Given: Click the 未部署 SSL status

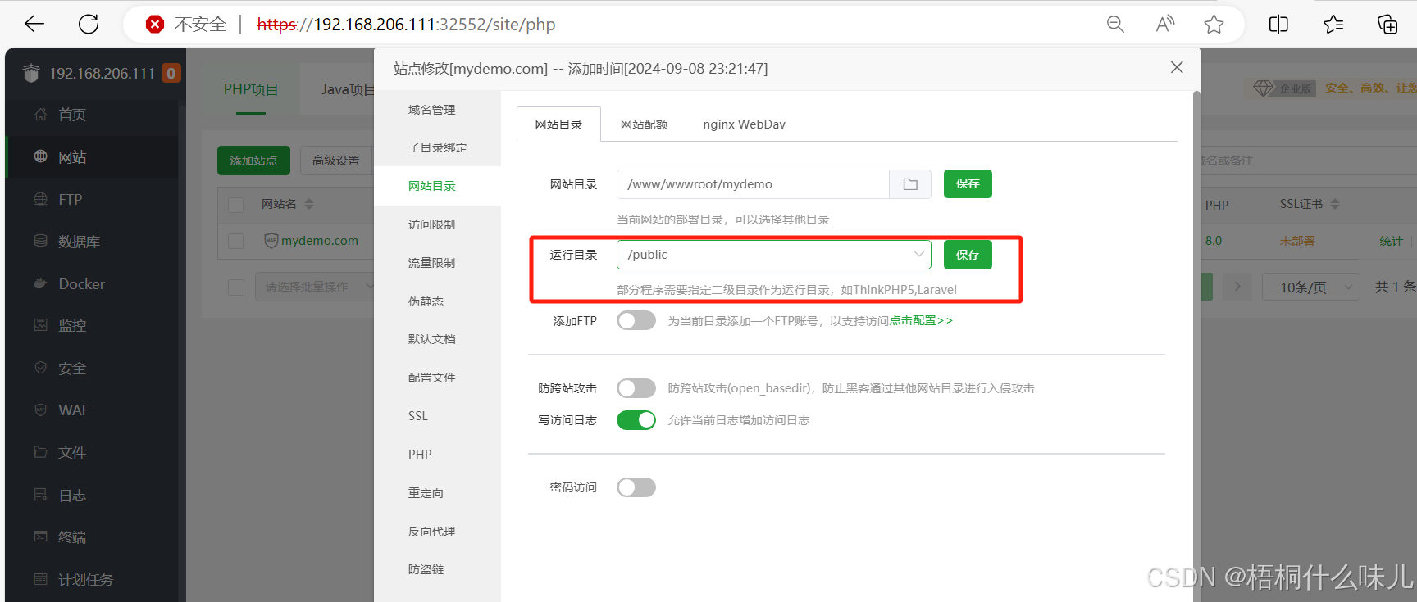Looking at the screenshot, I should click(1297, 241).
